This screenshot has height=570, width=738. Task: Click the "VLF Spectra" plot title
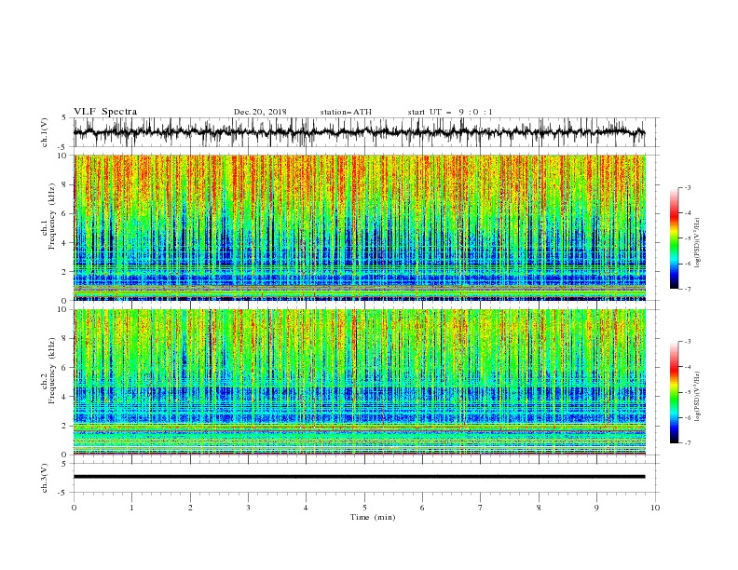(x=105, y=112)
